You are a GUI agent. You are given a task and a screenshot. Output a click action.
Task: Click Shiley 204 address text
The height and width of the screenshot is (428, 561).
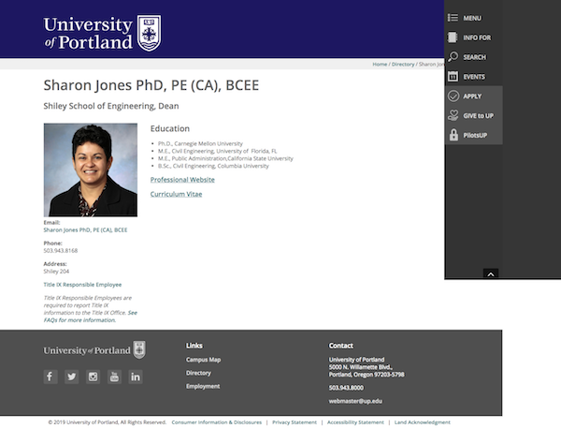pyautogui.click(x=56, y=272)
